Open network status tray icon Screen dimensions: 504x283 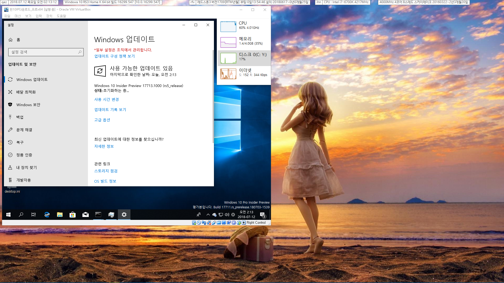pyautogui.click(x=221, y=215)
